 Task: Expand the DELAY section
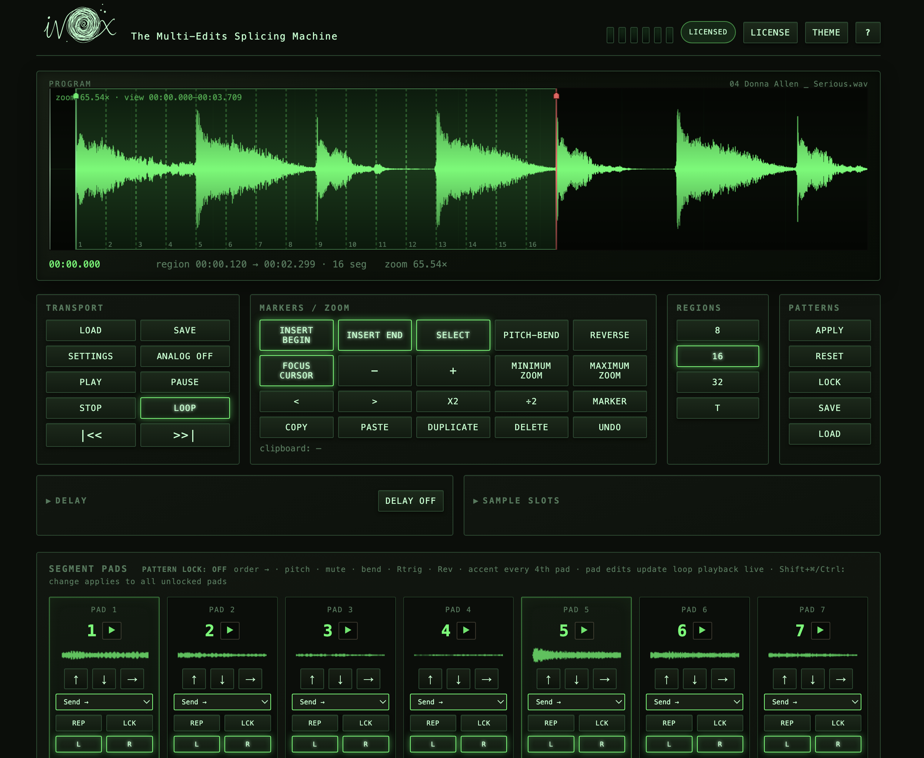pos(66,501)
